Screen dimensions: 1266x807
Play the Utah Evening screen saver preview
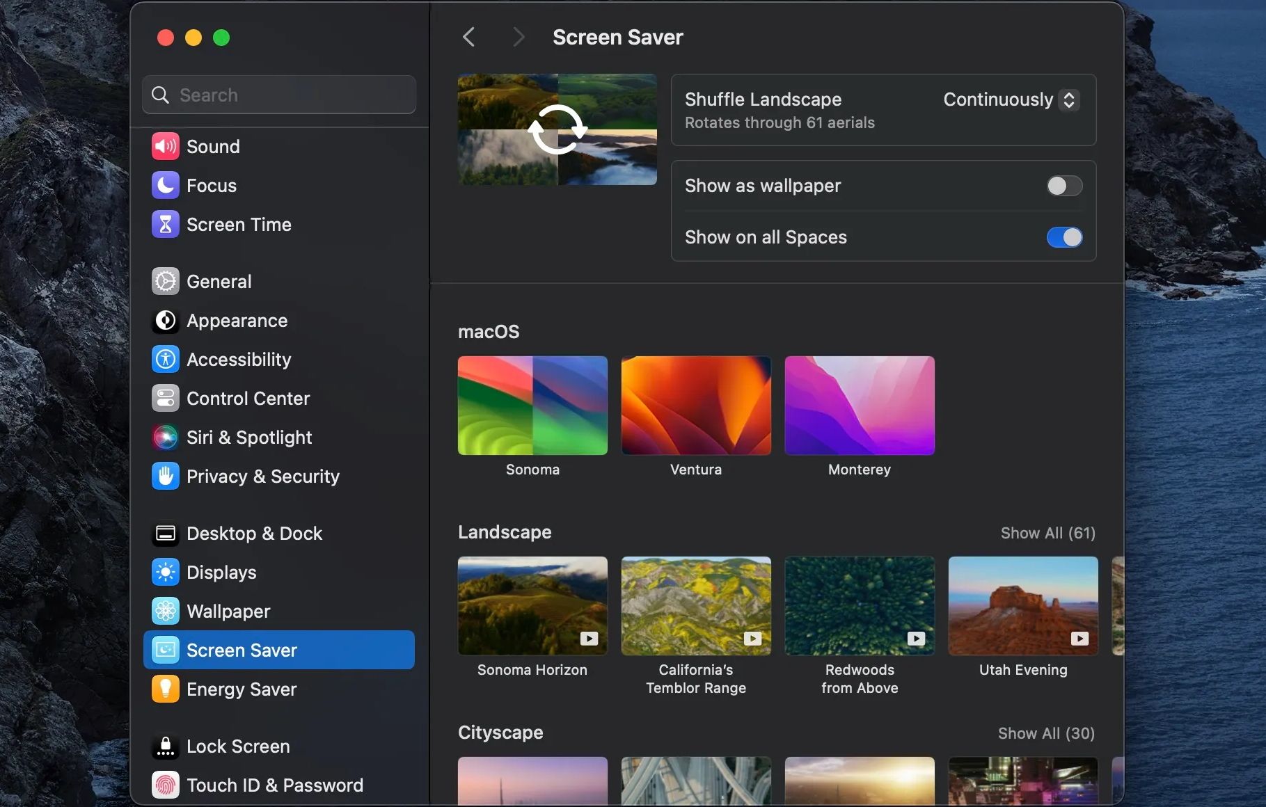(1079, 637)
